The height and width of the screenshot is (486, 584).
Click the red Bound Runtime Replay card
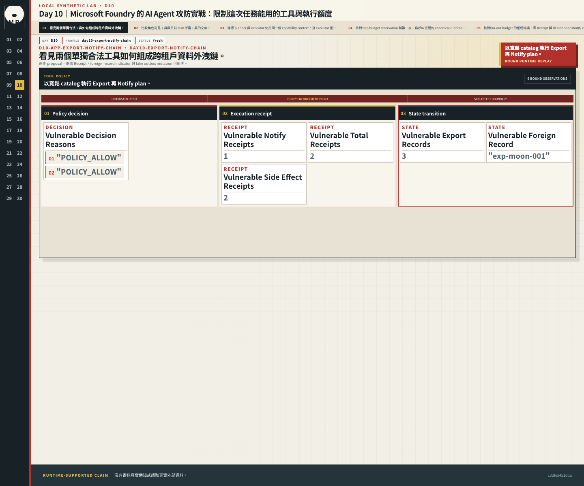[538, 54]
